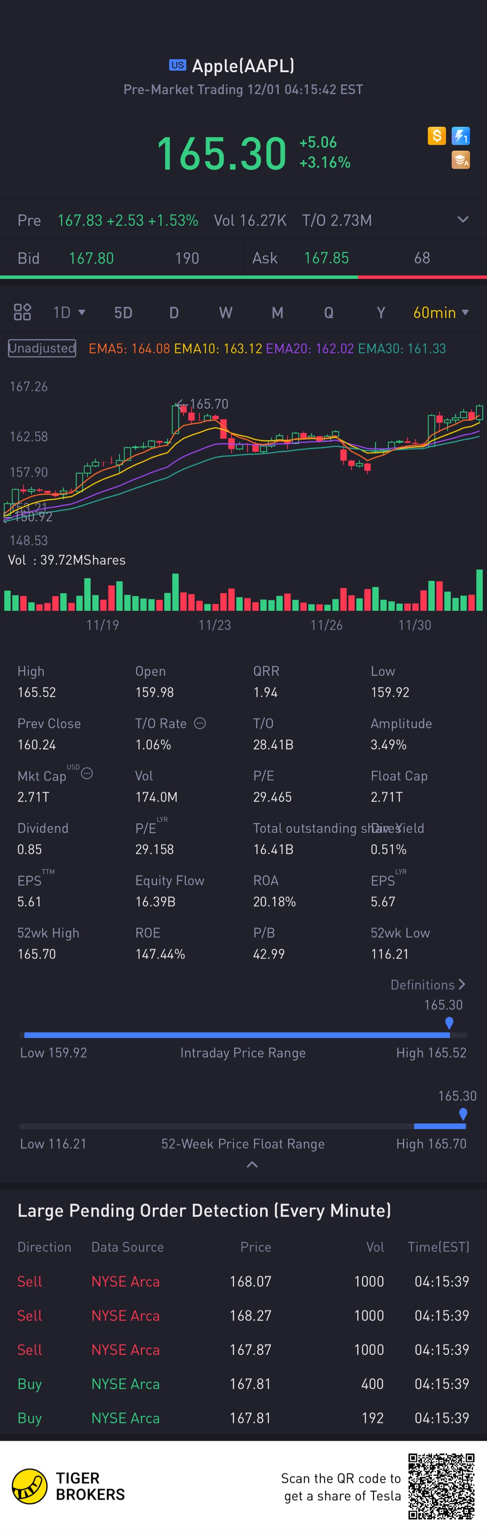The image size is (487, 1532).
Task: Open the 1D timeframe dropdown
Action: coord(69,312)
